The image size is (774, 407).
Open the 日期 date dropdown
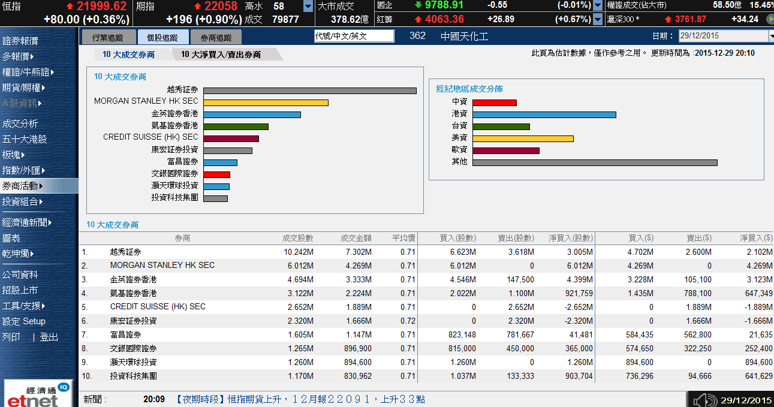771,36
